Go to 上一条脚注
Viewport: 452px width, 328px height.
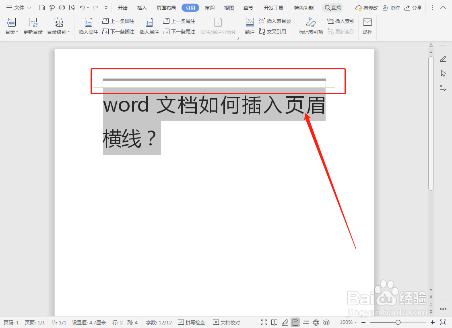click(x=118, y=21)
